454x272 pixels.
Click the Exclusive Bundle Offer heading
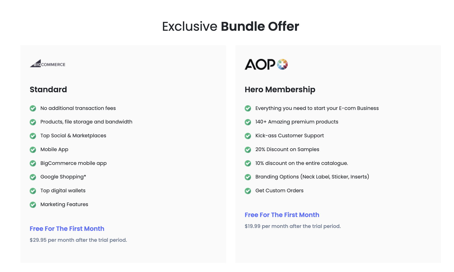(x=231, y=26)
